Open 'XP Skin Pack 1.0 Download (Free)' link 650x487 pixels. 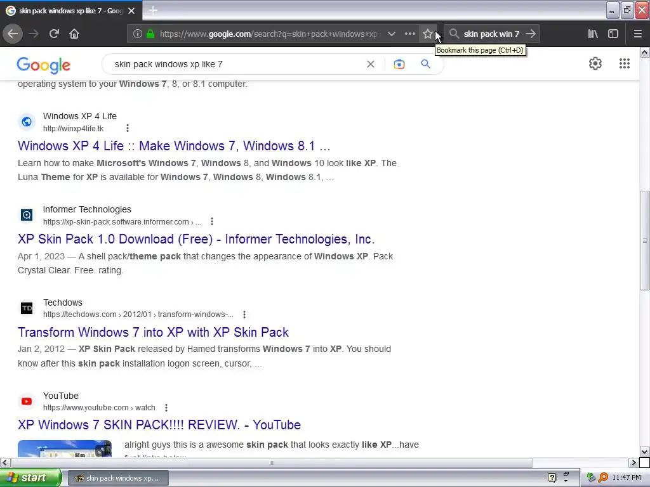click(196, 239)
